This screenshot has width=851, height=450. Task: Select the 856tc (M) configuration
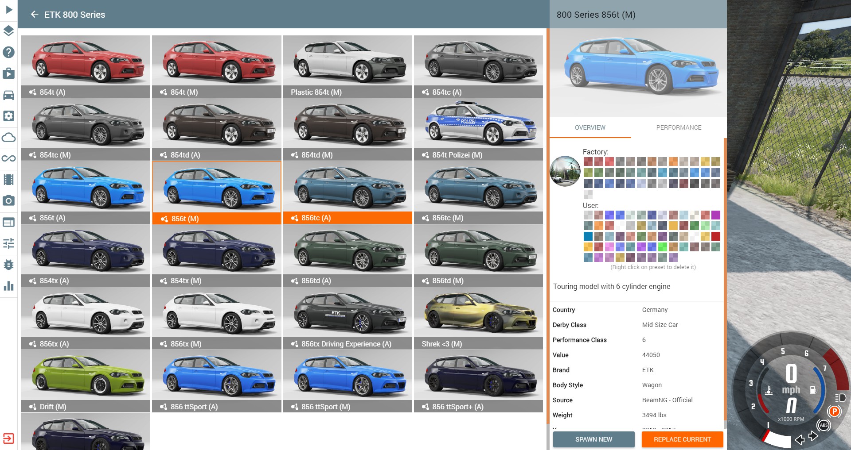tap(478, 192)
